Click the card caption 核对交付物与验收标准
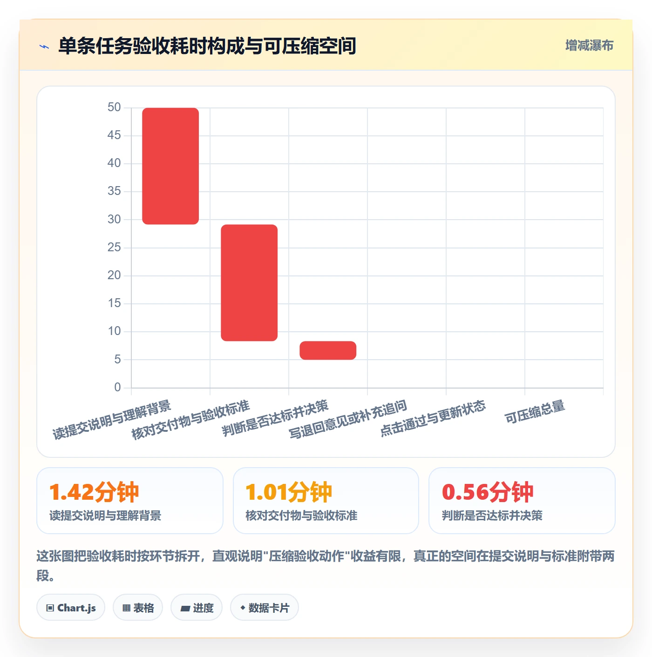Screen dimensions: 652x657 coord(301,516)
